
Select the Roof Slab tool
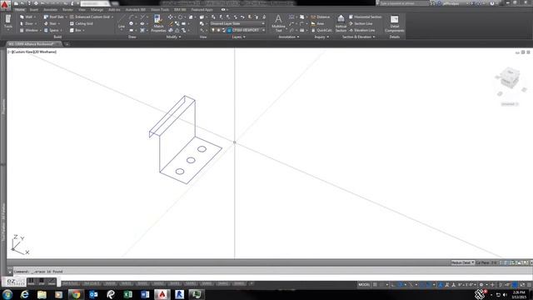tap(53, 17)
